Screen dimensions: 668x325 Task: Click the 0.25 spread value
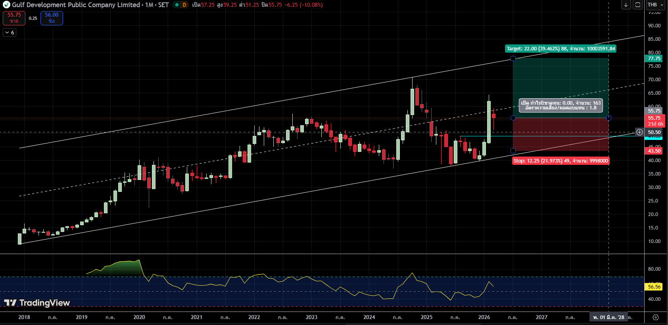click(33, 18)
